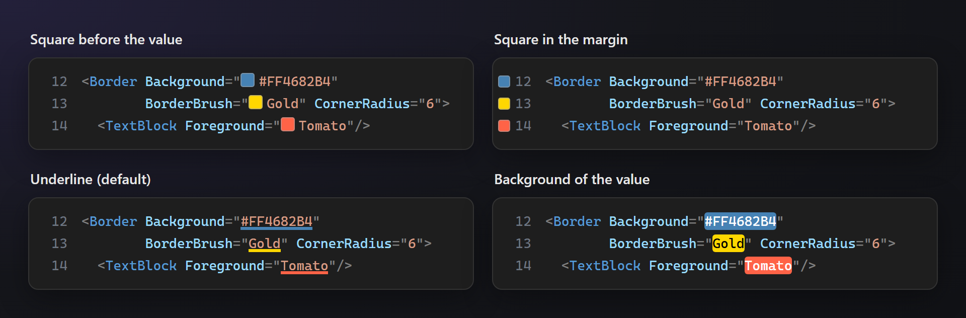The height and width of the screenshot is (318, 966).
Task: Click line number 14 in 'Square in the margin'
Action: pos(523,126)
